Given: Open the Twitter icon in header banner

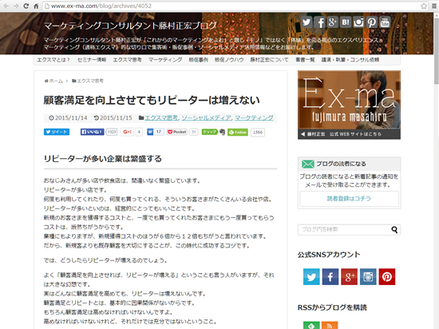Looking at the screenshot, I should click(307, 22).
